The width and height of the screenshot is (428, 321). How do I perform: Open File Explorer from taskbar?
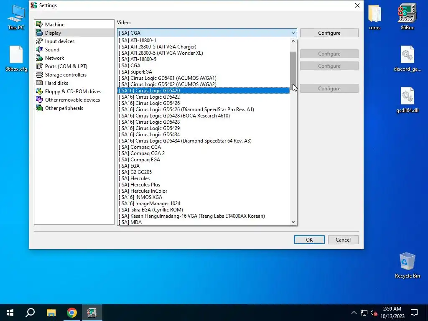click(x=51, y=313)
